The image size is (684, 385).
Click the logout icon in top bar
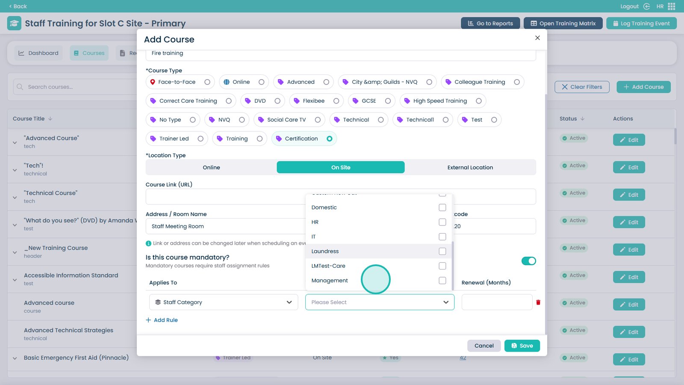pyautogui.click(x=646, y=6)
